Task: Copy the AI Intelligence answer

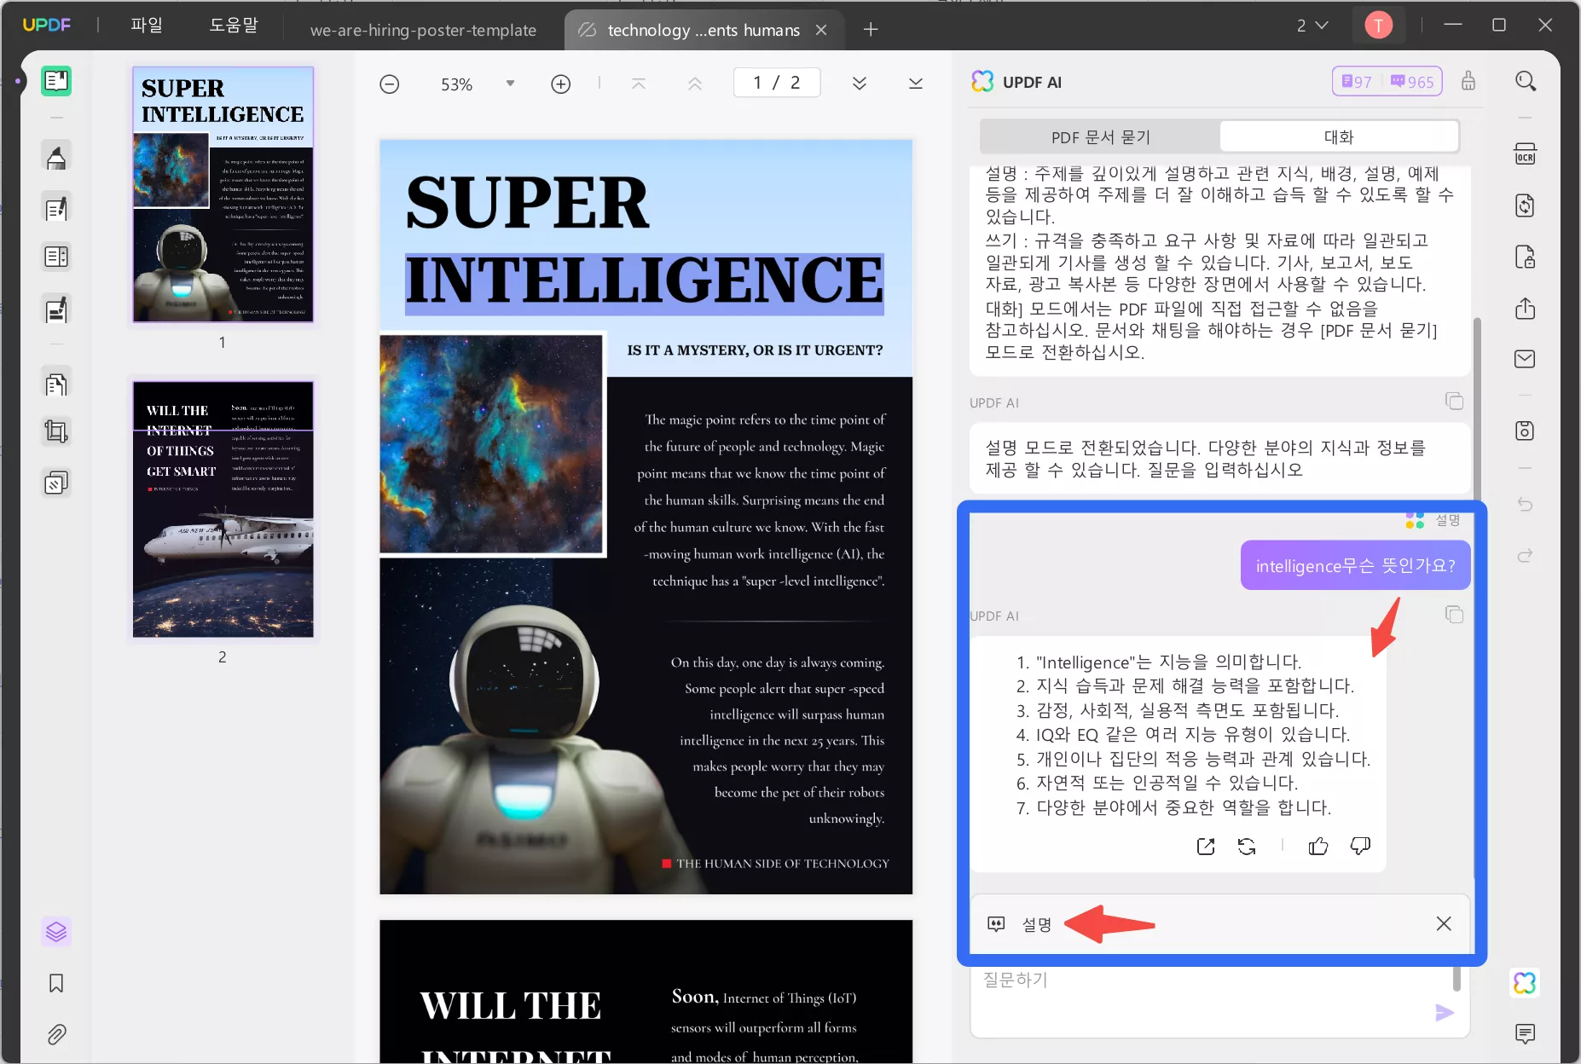Action: pos(1454,615)
